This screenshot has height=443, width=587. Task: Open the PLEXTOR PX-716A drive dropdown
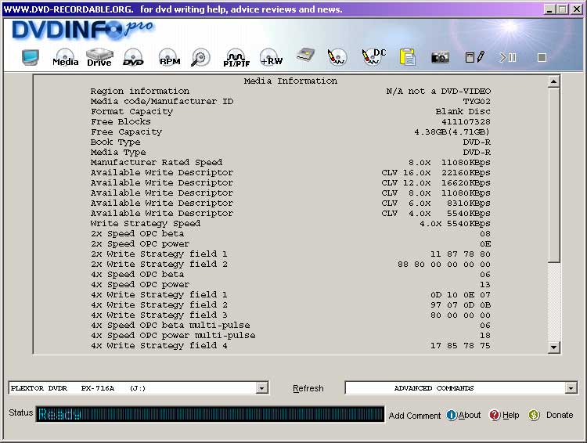[262, 388]
